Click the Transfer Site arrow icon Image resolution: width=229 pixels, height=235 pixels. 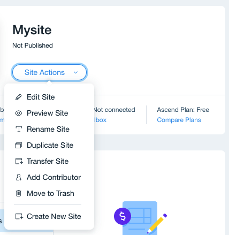[x=19, y=161]
